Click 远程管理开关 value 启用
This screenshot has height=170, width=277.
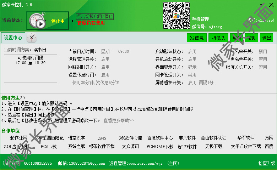pyautogui.click(x=105, y=59)
